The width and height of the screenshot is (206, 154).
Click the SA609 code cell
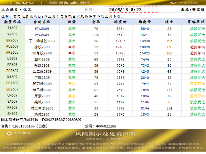click(13, 101)
